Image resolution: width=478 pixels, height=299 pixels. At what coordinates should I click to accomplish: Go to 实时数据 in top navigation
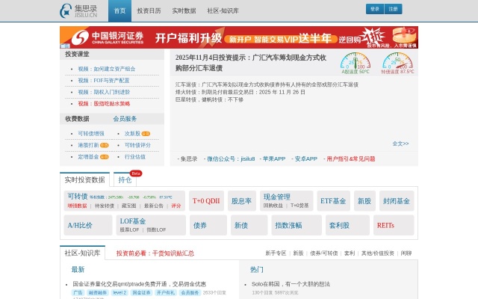coord(184,11)
